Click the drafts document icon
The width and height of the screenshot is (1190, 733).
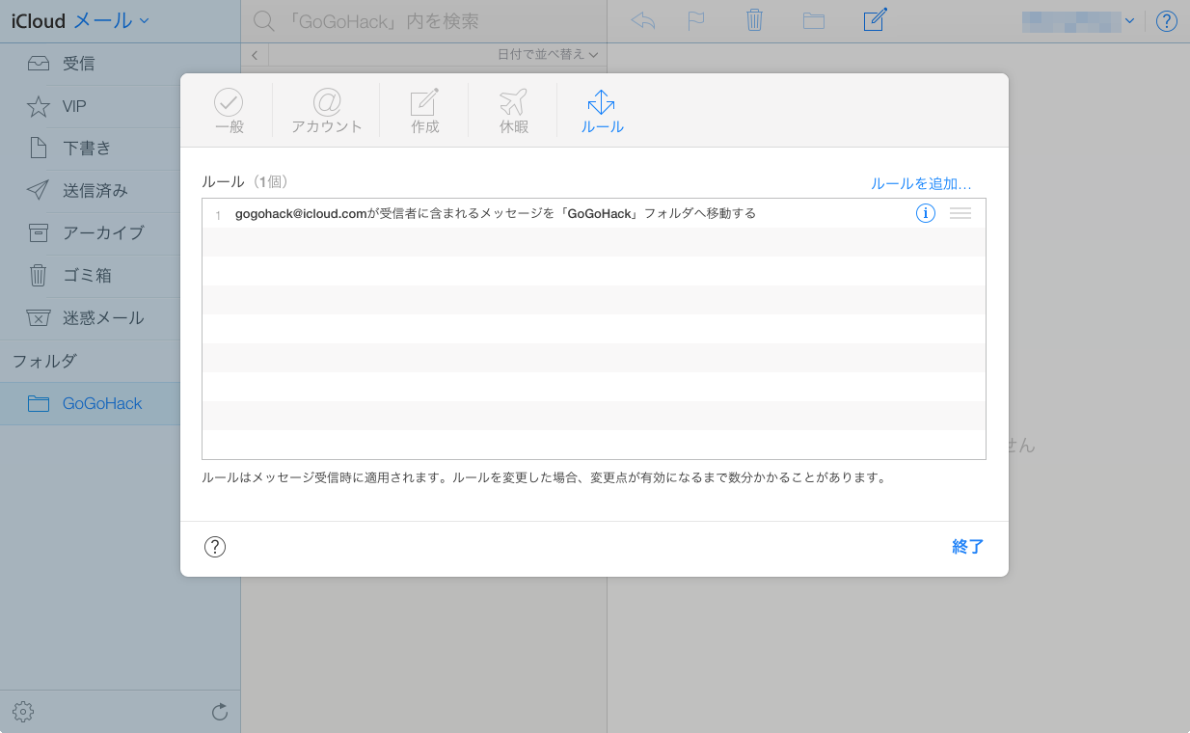point(38,149)
